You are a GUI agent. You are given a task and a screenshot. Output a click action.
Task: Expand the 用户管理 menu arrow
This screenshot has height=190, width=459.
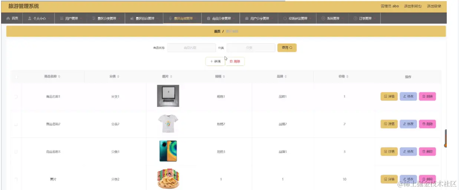81,18
